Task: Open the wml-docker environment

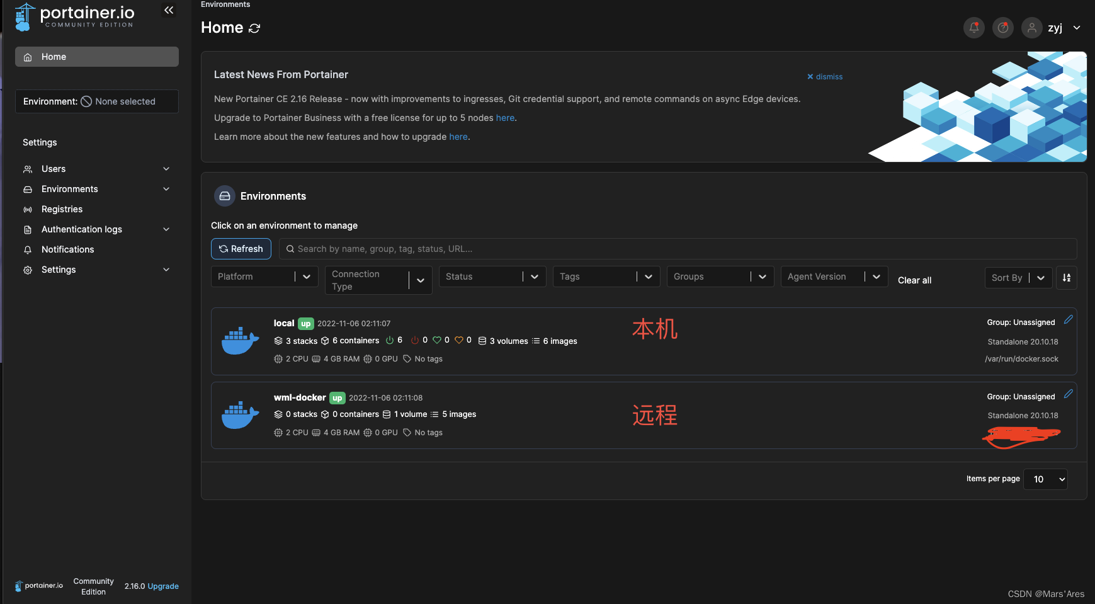Action: [x=644, y=416]
